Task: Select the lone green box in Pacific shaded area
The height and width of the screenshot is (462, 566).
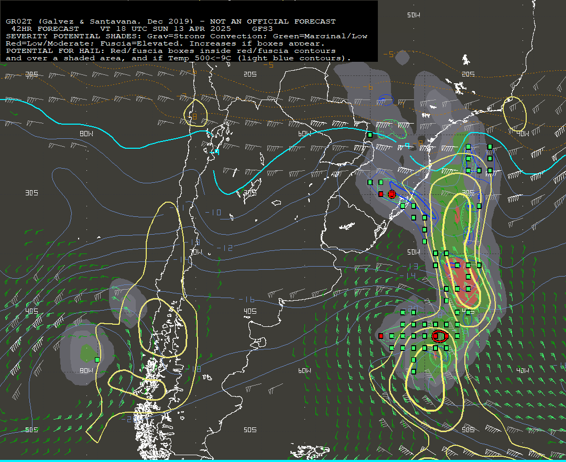Action: (97, 359)
